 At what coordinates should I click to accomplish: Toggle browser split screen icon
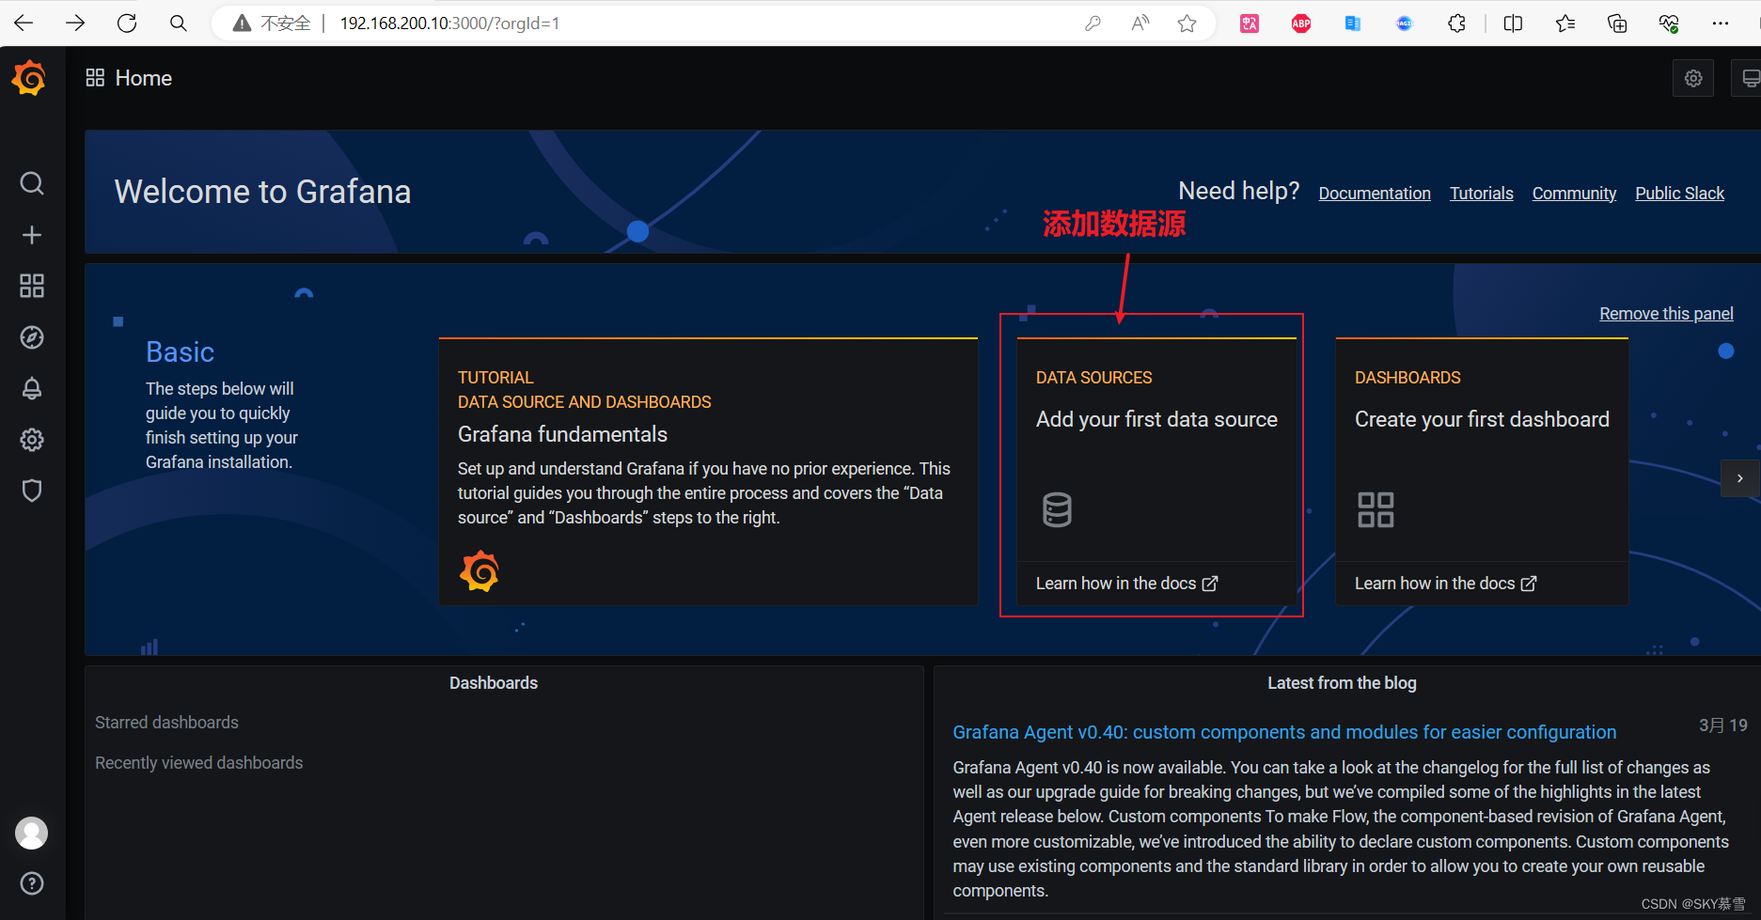(1513, 23)
